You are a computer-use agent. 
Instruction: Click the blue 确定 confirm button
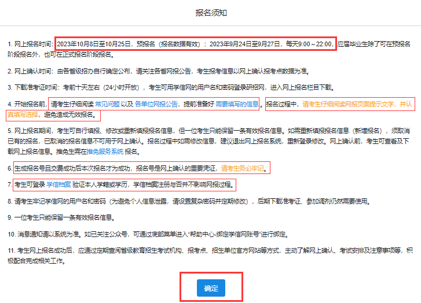pyautogui.click(x=211, y=288)
